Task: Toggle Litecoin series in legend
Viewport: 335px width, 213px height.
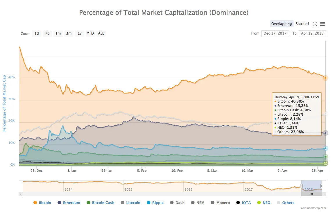Action: click(x=130, y=203)
